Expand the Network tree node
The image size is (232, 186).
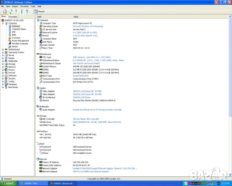pos(3,67)
